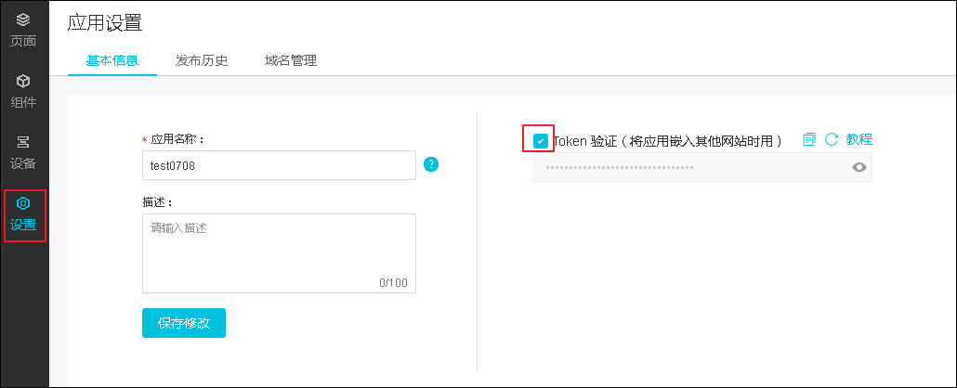Click the masked token value field

click(702, 167)
